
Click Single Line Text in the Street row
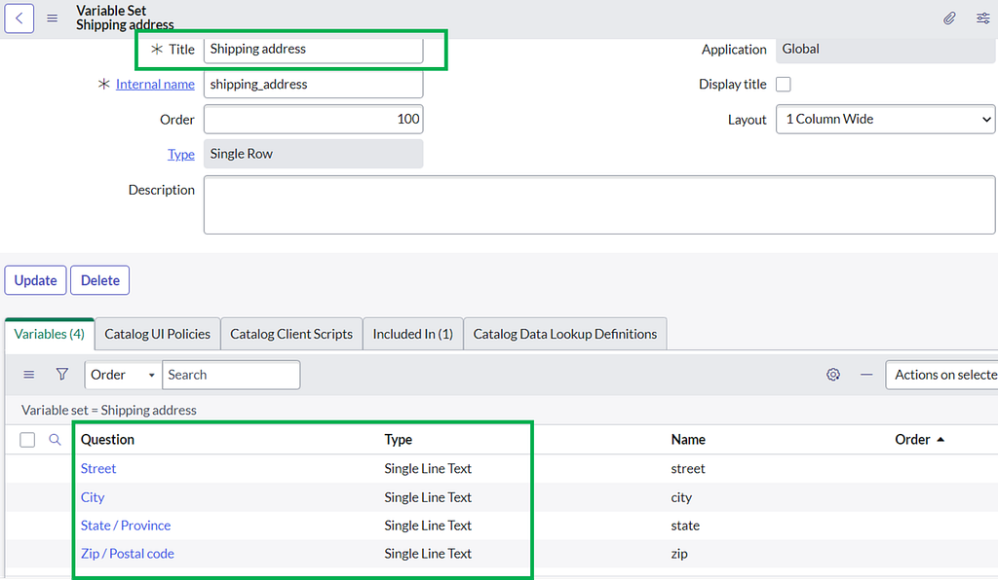click(428, 469)
